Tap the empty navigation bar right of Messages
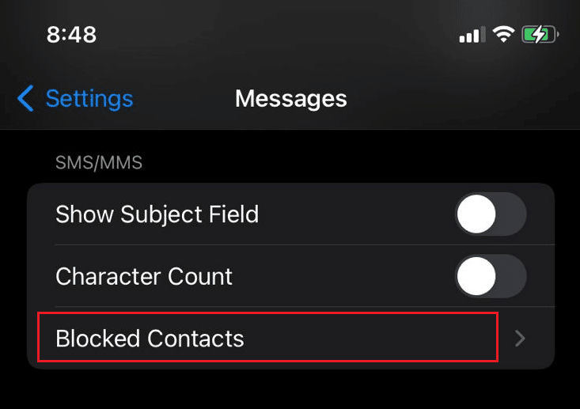This screenshot has width=580, height=409. pos(462,99)
